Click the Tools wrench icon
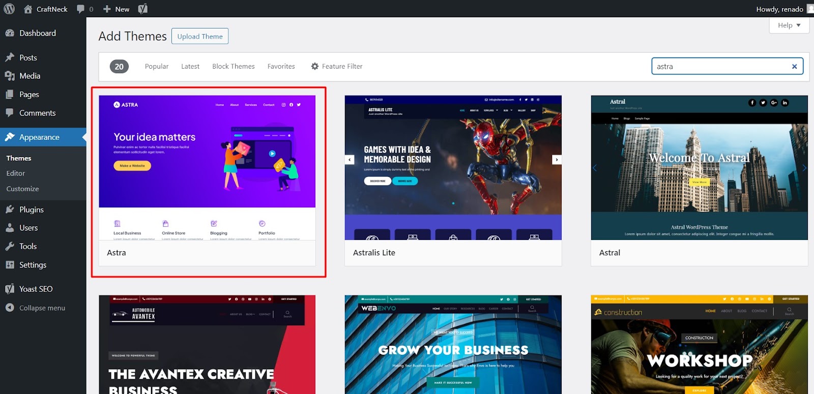Screen dimensions: 814x394 [x=10, y=246]
